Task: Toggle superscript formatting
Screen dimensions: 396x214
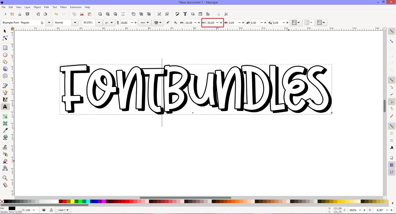Action: click(x=168, y=23)
